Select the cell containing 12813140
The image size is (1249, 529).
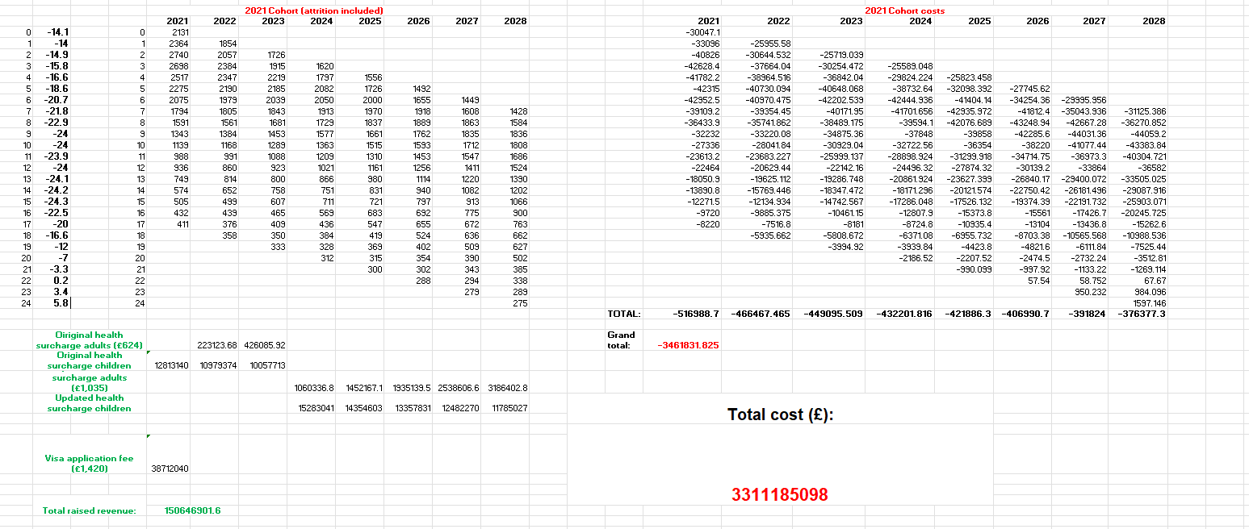coord(170,366)
